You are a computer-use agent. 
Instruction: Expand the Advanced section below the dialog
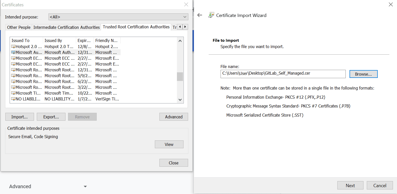[85, 186]
